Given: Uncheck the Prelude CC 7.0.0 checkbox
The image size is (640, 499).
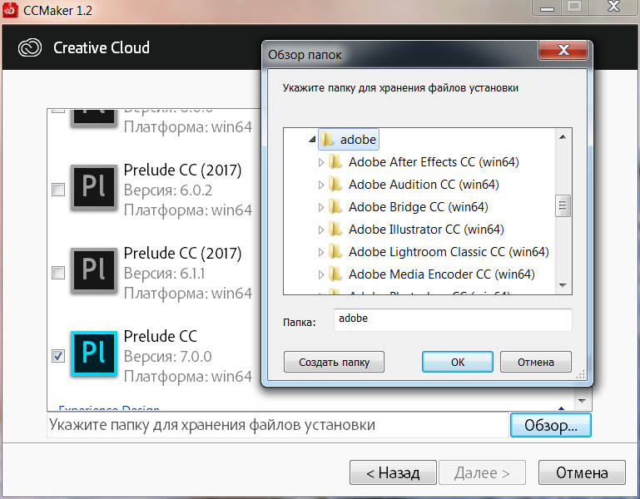Looking at the screenshot, I should [x=58, y=356].
